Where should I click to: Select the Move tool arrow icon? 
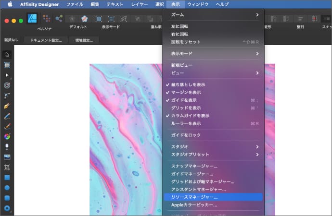pos(7,55)
